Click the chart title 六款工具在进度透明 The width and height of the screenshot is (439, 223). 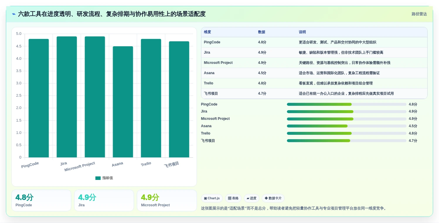coord(112,14)
